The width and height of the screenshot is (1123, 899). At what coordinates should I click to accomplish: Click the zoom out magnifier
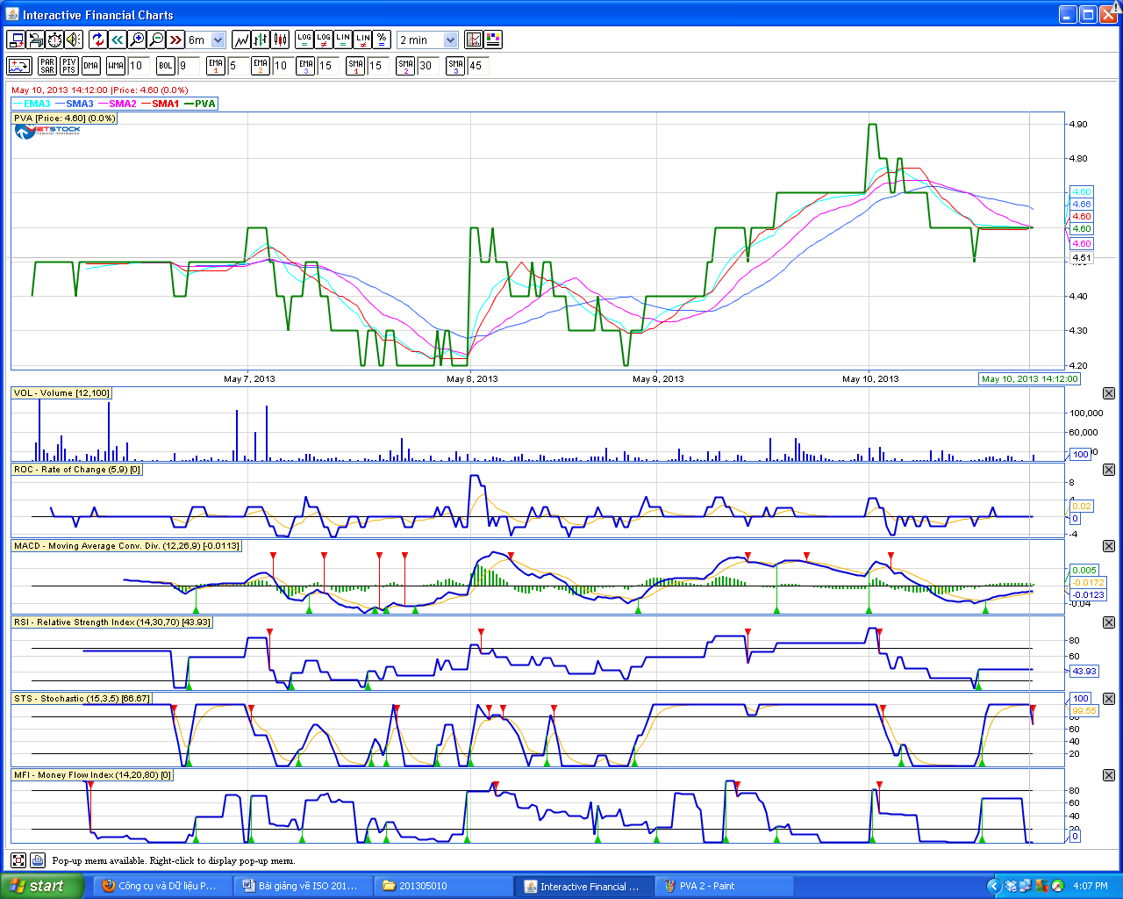click(x=156, y=40)
